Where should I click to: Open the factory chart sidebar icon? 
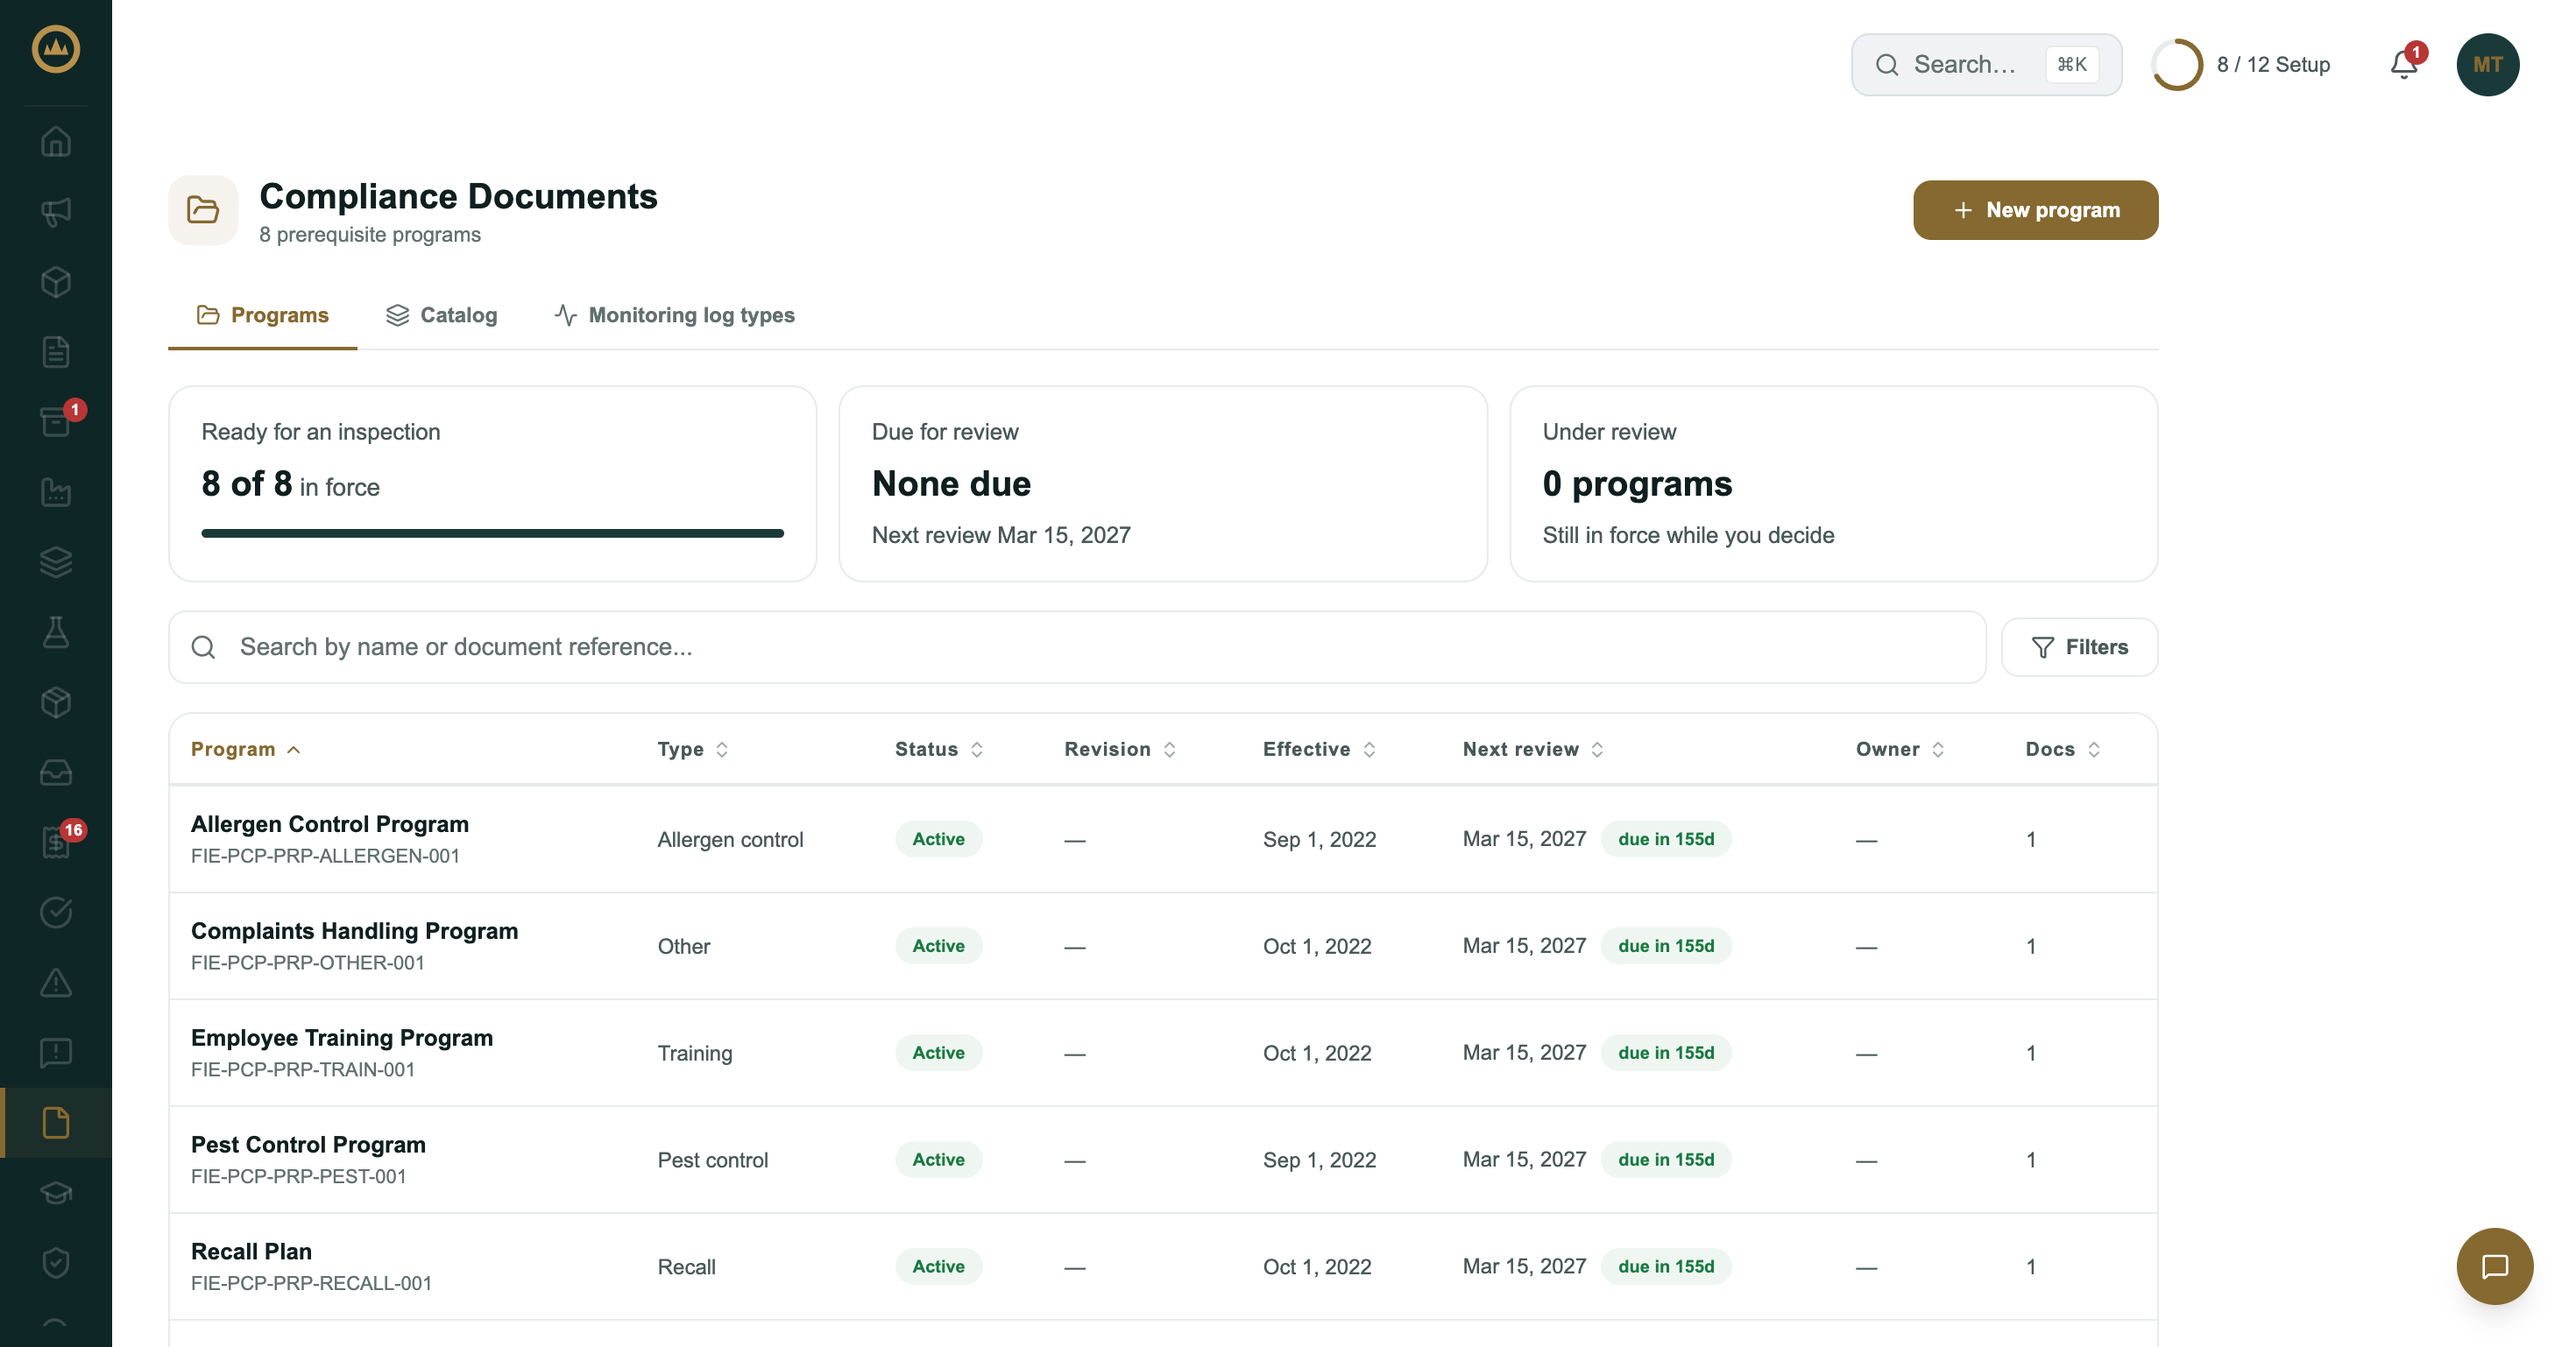pyautogui.click(x=56, y=491)
